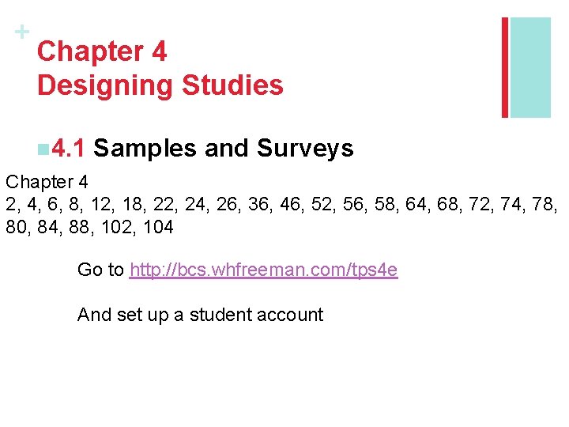Open the bcs.whfreeman.com/tps4e link
Image resolution: width=569 pixels, height=427 pixels.
pos(263,270)
